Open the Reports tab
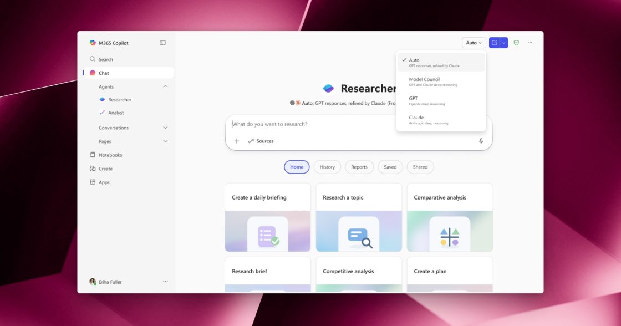Screen dimensions: 621x326 pyautogui.click(x=359, y=167)
